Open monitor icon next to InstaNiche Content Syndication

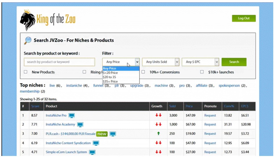tap(96, 143)
